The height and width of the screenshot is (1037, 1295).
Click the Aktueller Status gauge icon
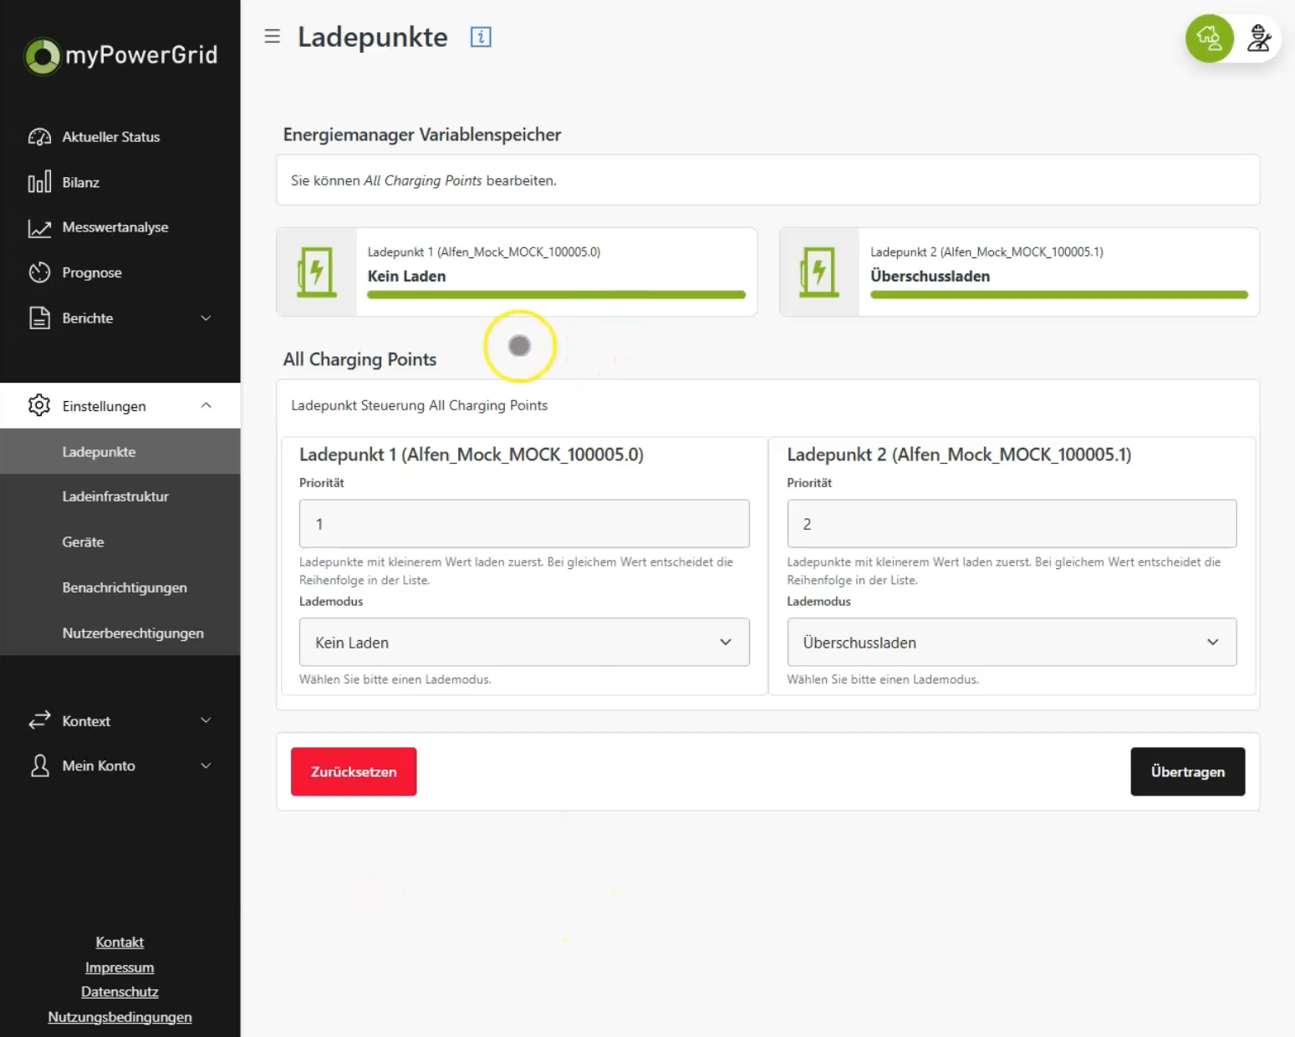[x=39, y=137]
